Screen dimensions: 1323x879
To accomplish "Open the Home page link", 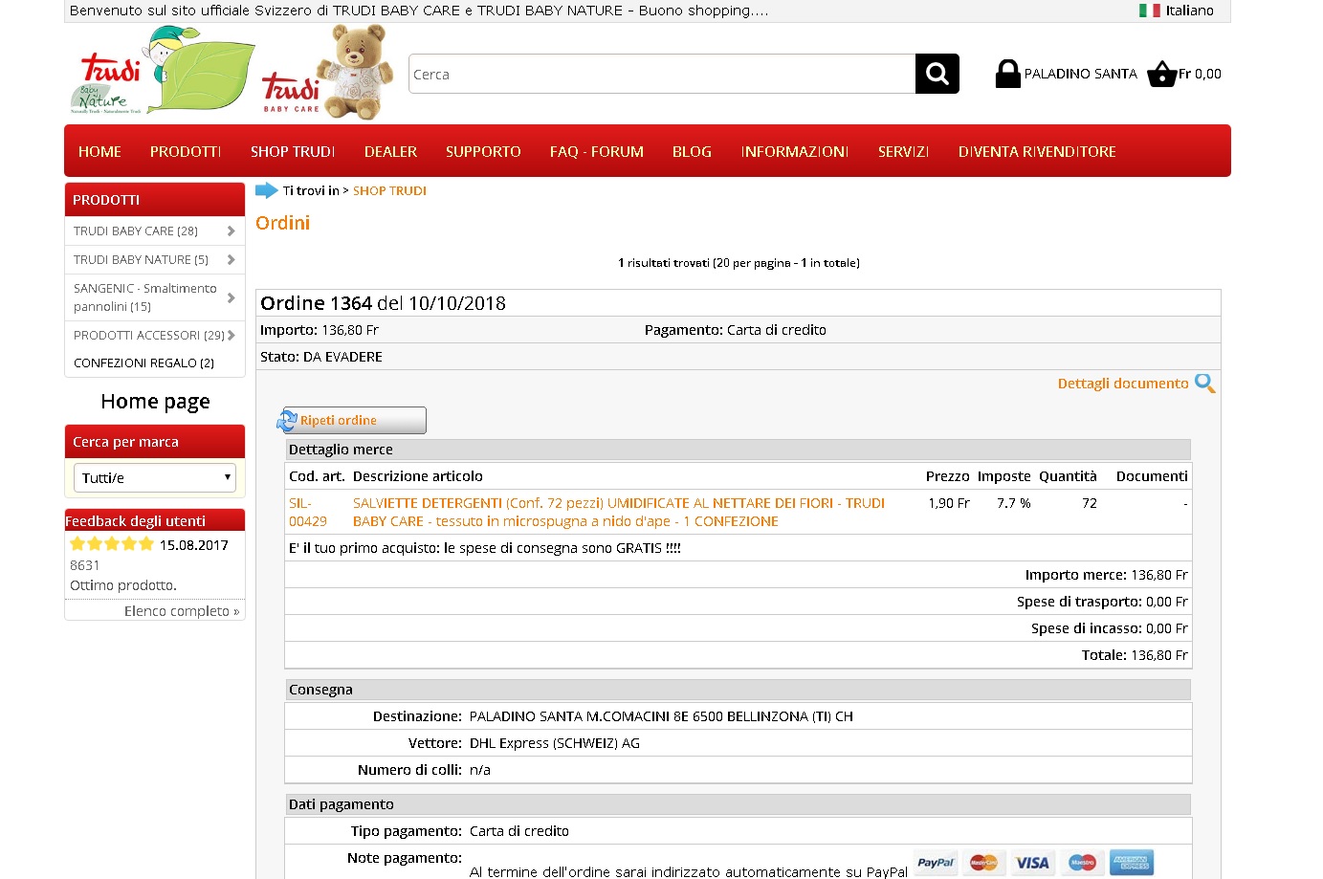I will pyautogui.click(x=155, y=402).
